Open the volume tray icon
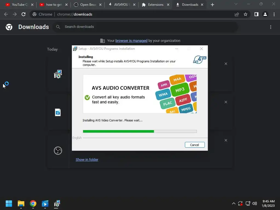 click(255, 203)
